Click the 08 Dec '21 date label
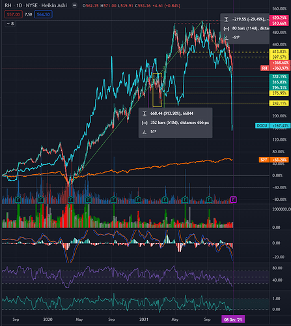291x326 pixels. (233, 319)
